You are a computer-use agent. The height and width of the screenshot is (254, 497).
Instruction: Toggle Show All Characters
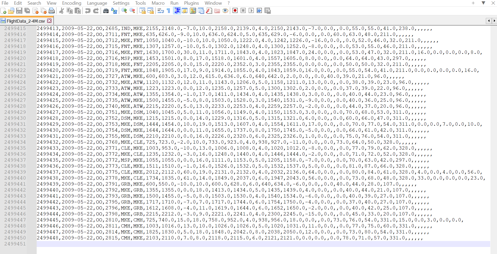(x=168, y=11)
